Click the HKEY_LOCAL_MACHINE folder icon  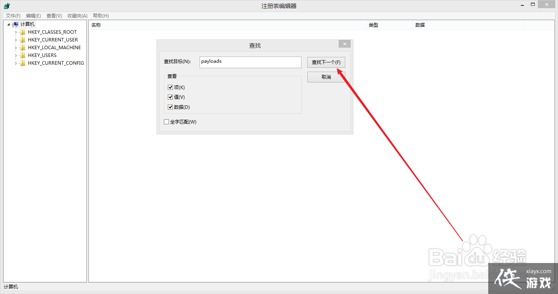pos(23,48)
